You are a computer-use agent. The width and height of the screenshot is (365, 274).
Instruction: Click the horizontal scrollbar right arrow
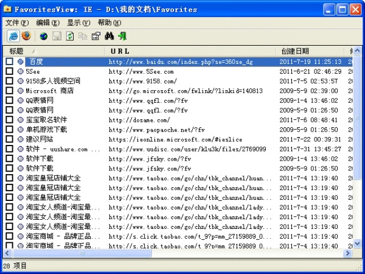pos(347,252)
